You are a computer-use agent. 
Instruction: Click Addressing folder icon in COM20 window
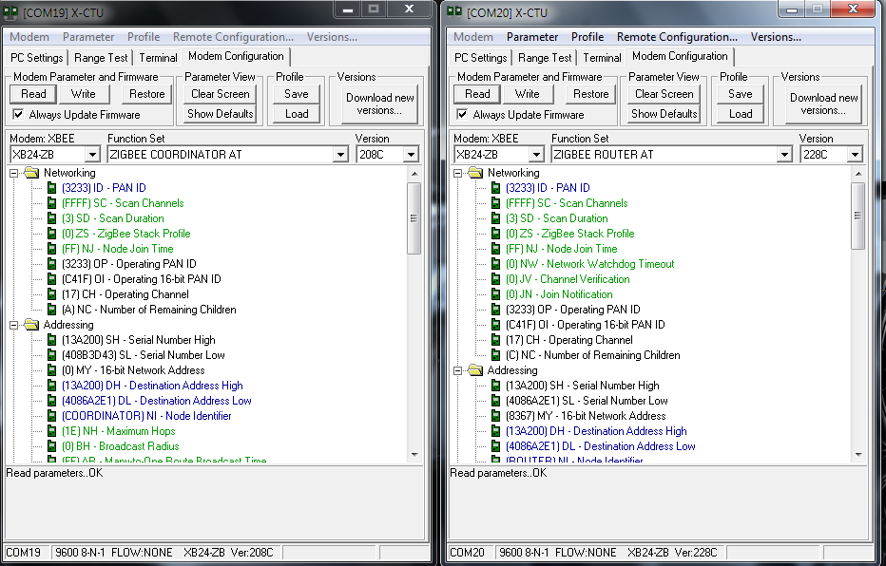pos(475,370)
